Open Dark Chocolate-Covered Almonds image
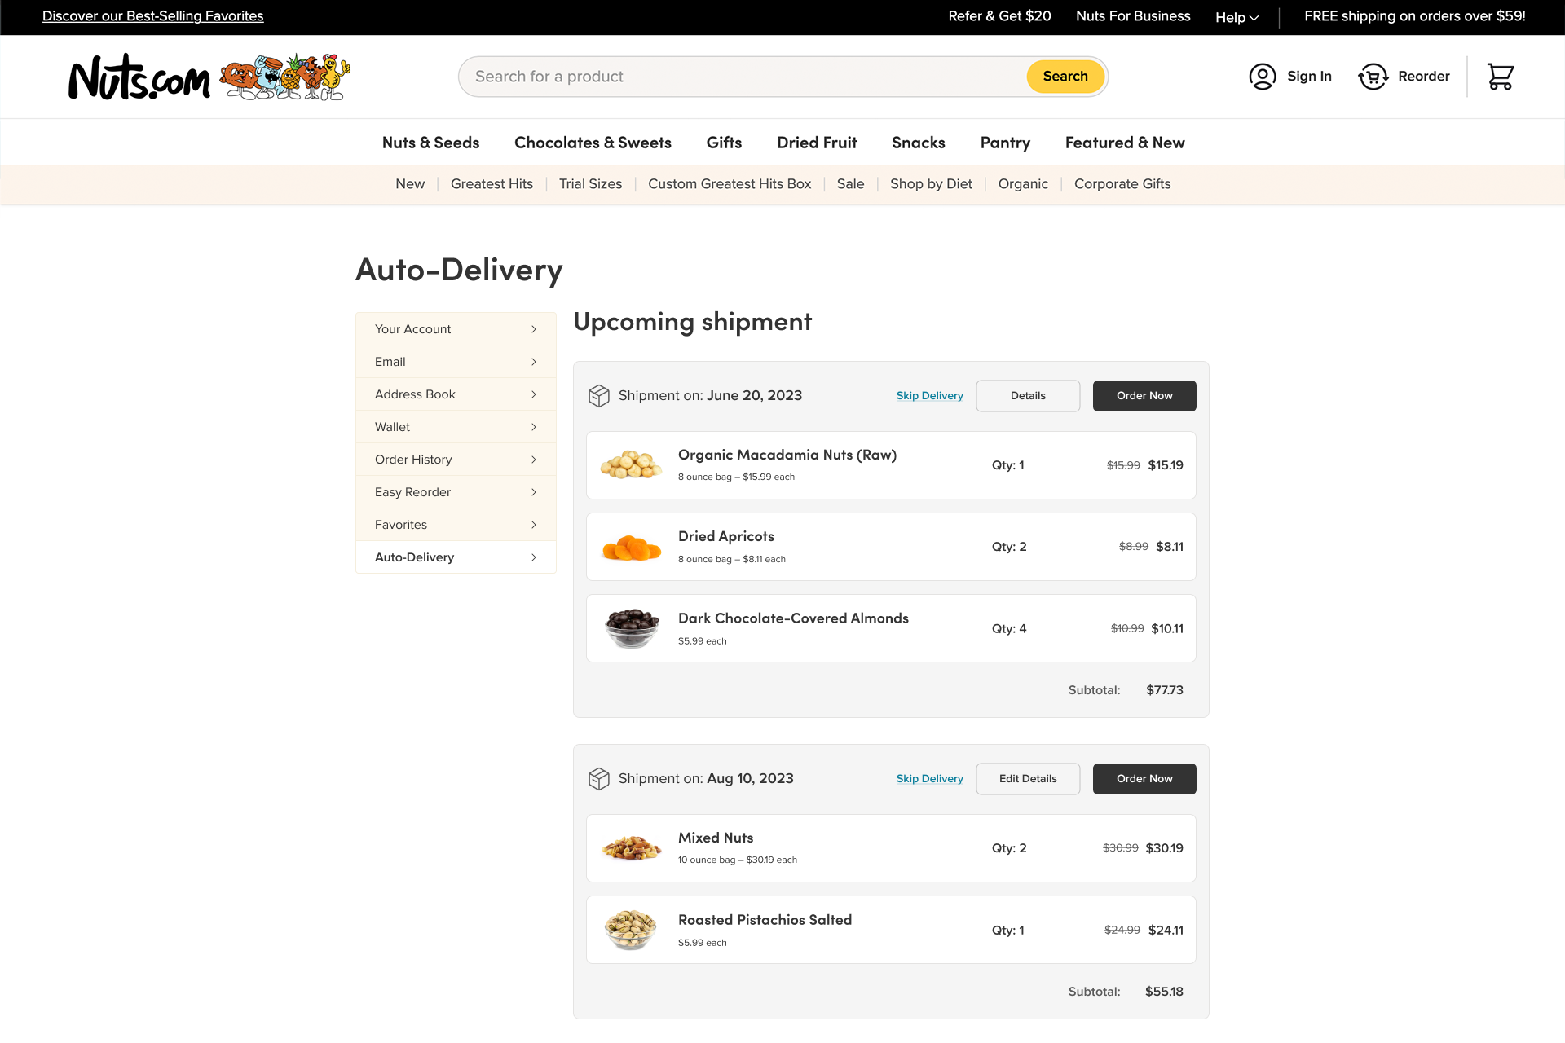This screenshot has height=1043, width=1565. [x=631, y=628]
